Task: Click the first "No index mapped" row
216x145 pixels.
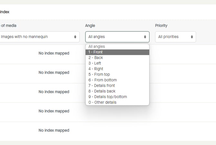Action: click(54, 53)
